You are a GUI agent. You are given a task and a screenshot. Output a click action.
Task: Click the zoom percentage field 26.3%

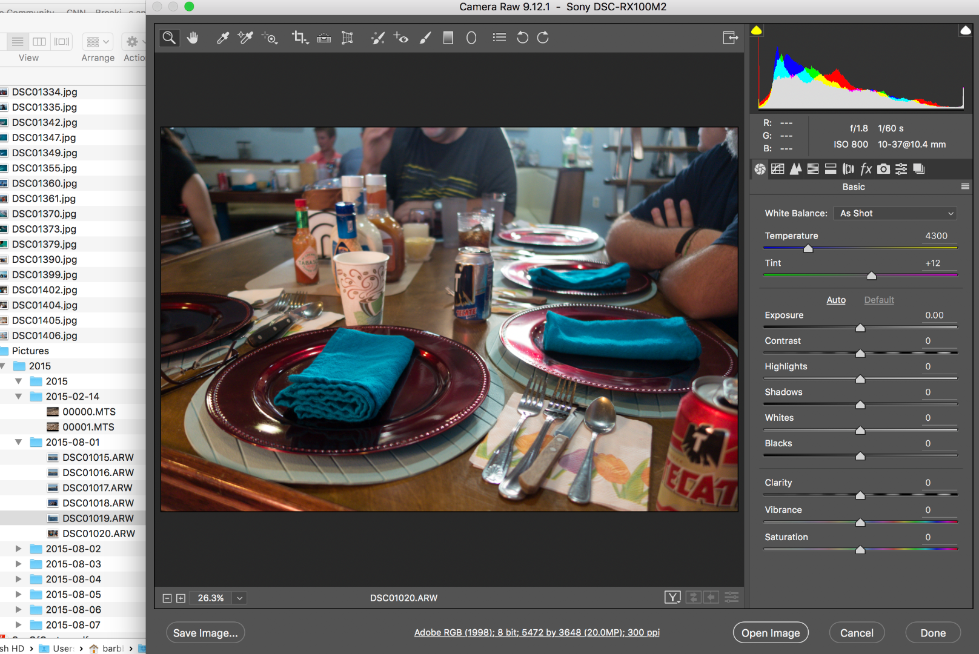tap(210, 598)
